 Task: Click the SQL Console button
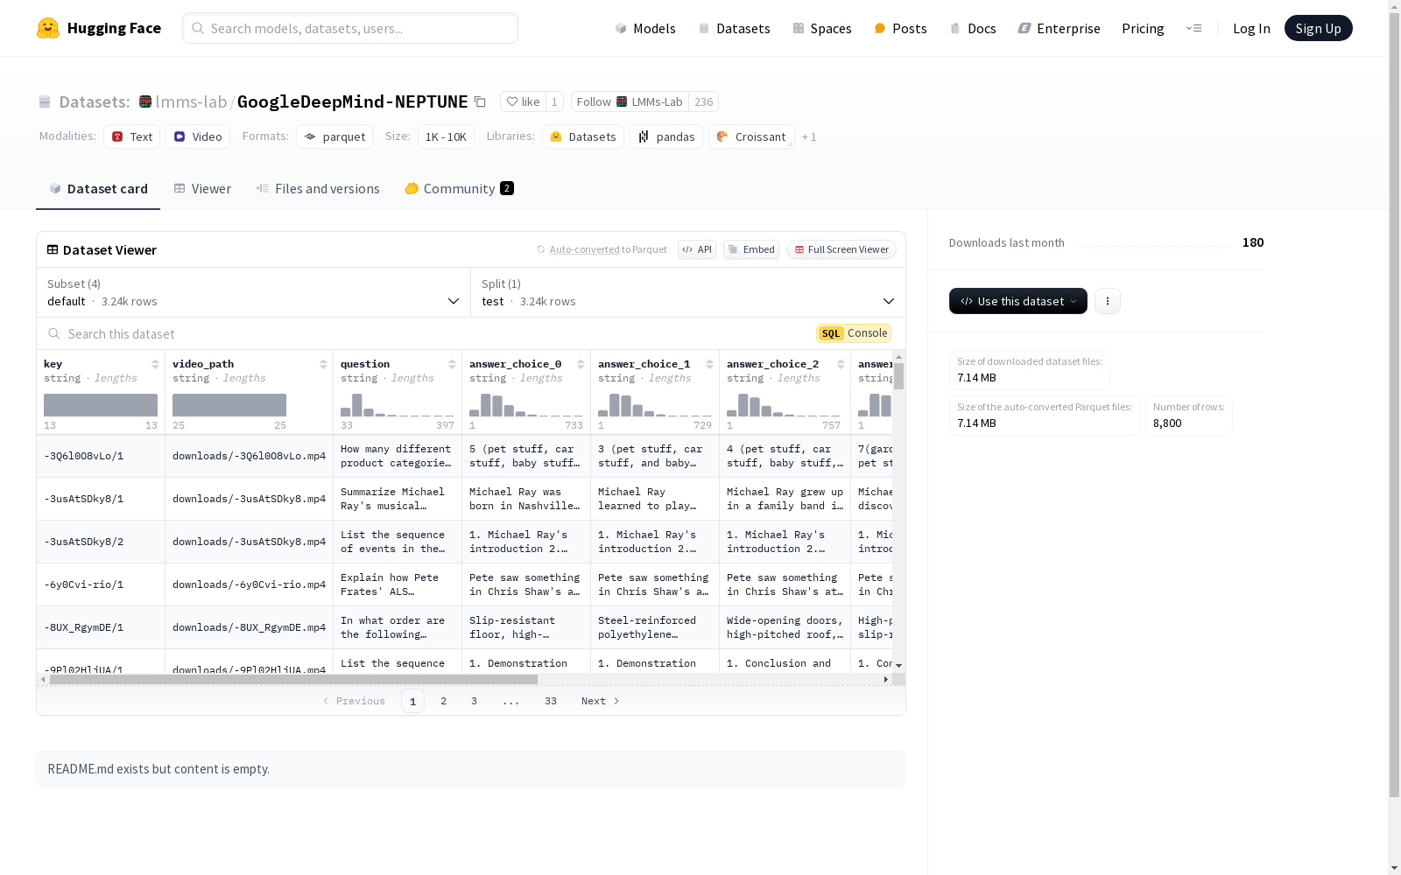pos(854,333)
